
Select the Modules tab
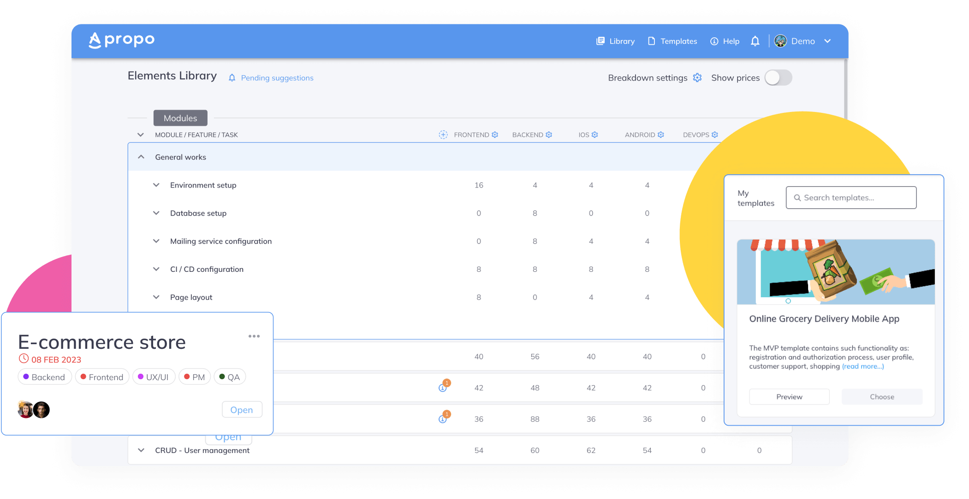pyautogui.click(x=180, y=118)
